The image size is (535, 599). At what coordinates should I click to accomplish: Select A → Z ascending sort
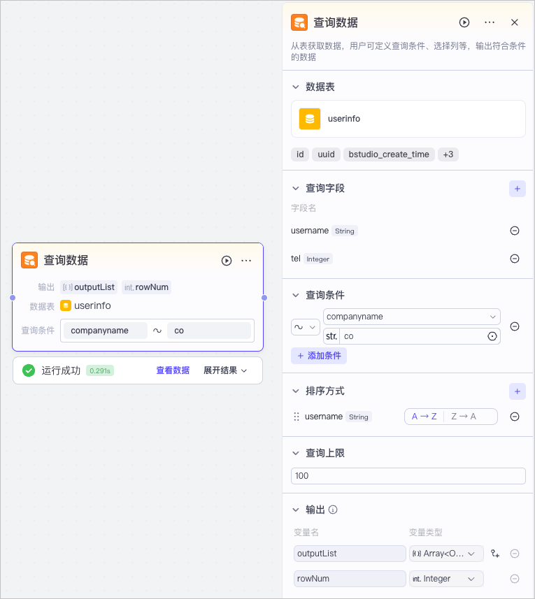pyautogui.click(x=424, y=417)
